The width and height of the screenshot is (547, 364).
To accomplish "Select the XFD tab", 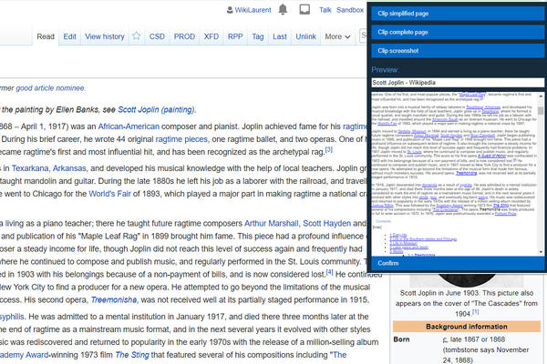I will tap(212, 36).
